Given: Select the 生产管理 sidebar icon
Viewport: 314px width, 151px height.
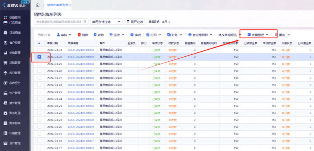Looking at the screenshot, I should 6,93.
